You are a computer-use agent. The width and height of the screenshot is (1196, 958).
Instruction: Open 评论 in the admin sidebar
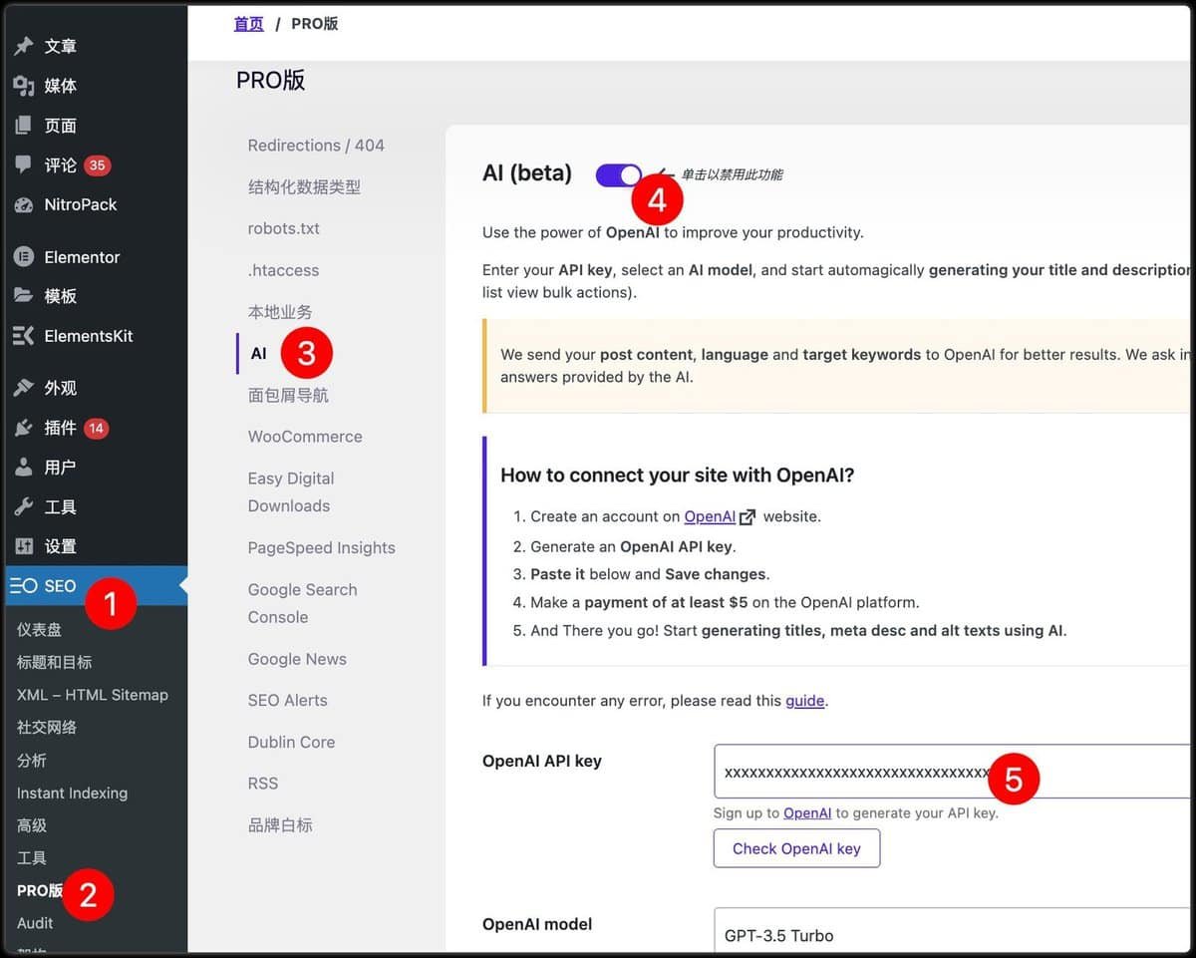[x=61, y=164]
